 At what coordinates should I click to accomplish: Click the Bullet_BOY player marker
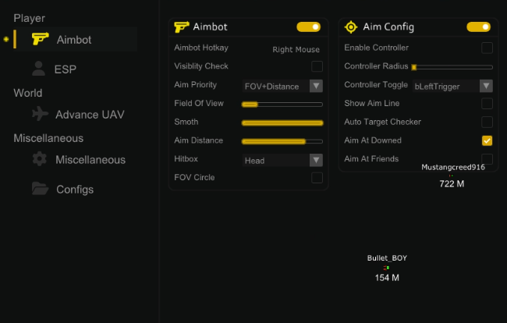[387, 268]
